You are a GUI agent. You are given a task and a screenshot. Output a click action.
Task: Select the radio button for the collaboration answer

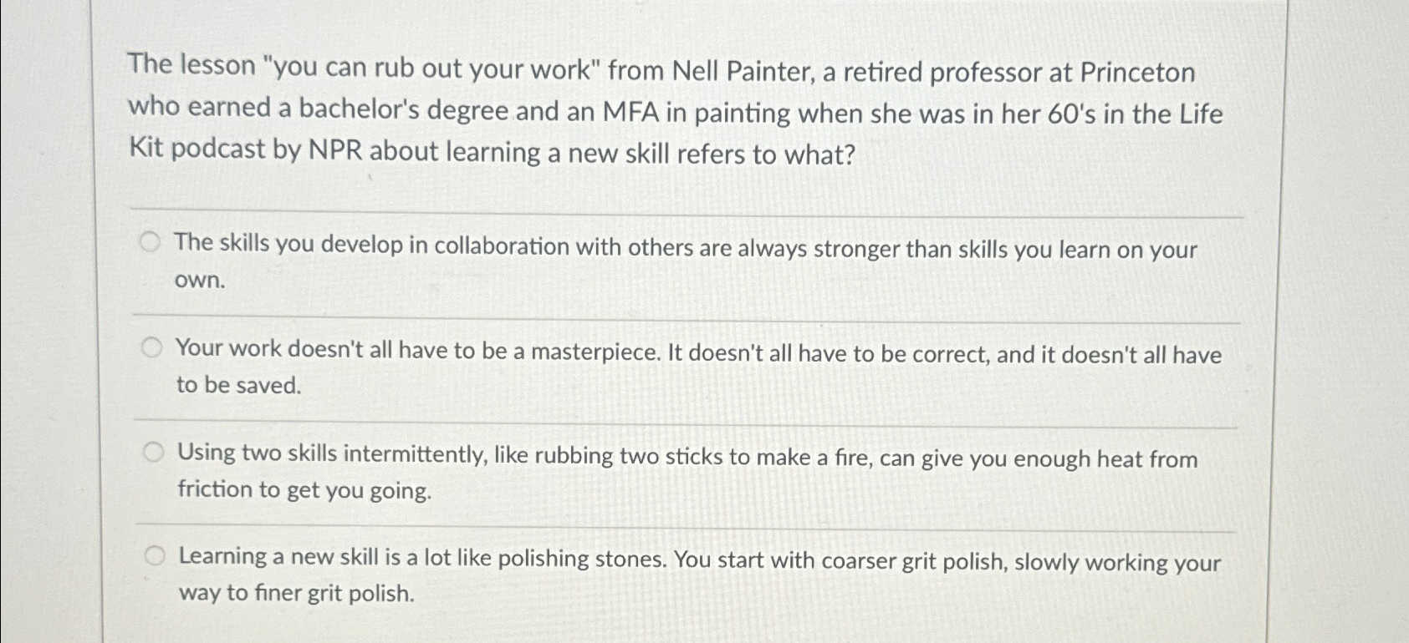(x=151, y=243)
